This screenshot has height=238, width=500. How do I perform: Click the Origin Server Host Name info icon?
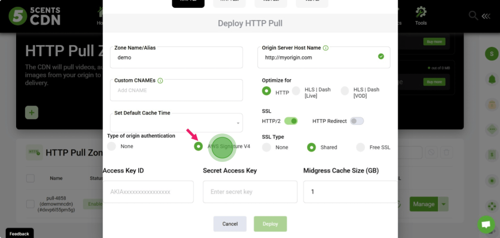[x=326, y=48]
